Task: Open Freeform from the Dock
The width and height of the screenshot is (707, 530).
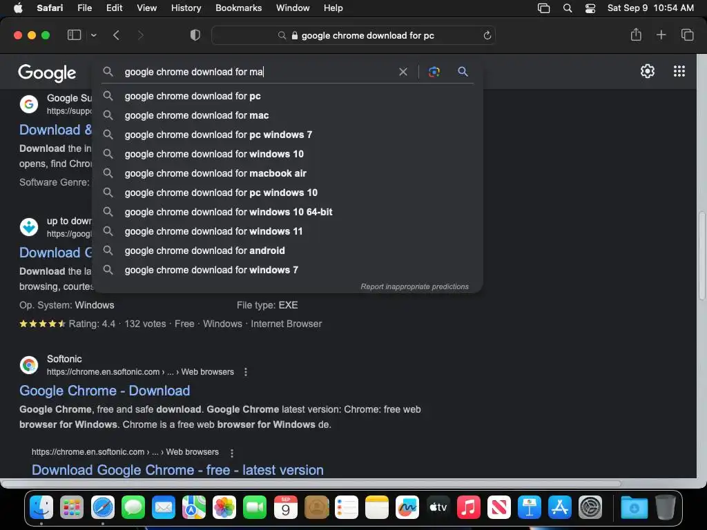Action: pyautogui.click(x=407, y=507)
